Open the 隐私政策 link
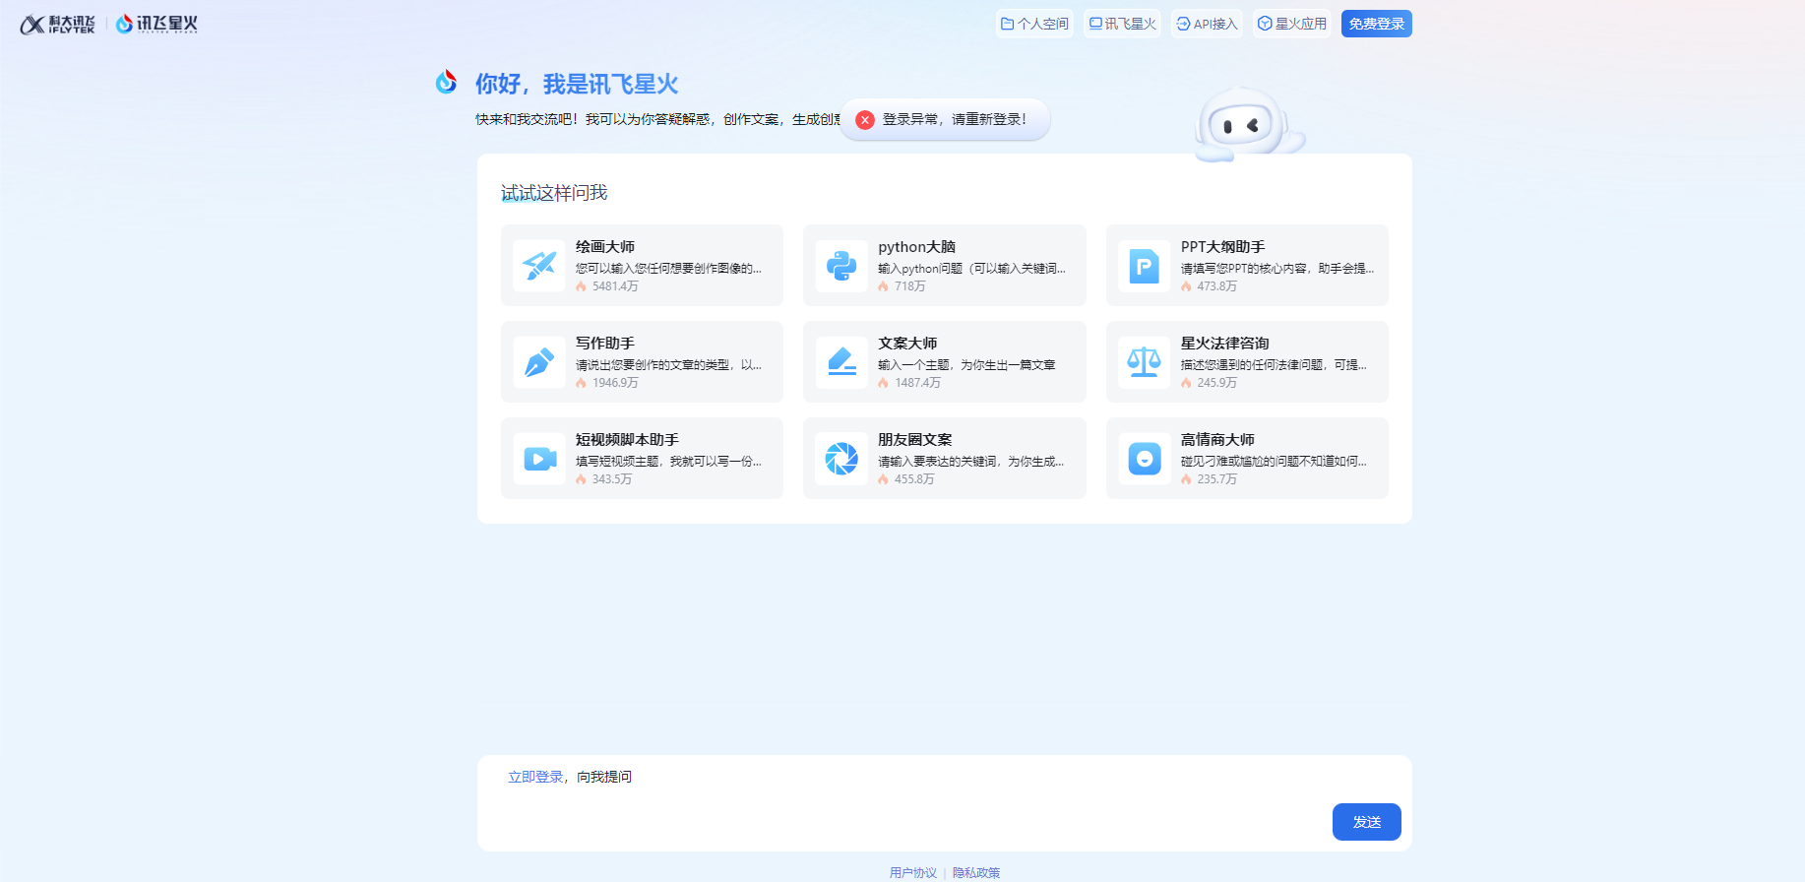This screenshot has width=1805, height=882. pos(976,872)
